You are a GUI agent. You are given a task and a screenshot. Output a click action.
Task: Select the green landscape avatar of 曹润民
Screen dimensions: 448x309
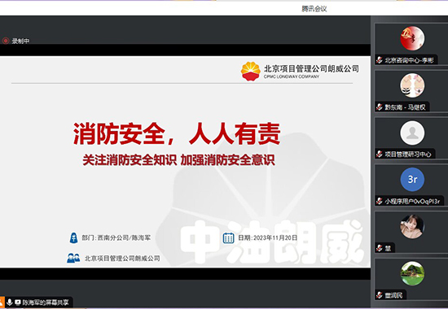click(x=412, y=273)
